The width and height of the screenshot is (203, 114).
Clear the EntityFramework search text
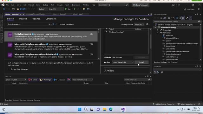[x=49, y=24]
